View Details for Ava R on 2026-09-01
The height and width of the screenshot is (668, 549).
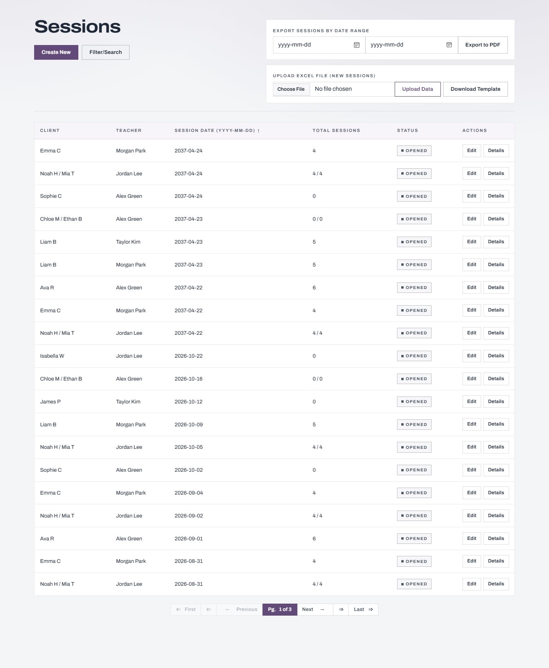coord(496,538)
